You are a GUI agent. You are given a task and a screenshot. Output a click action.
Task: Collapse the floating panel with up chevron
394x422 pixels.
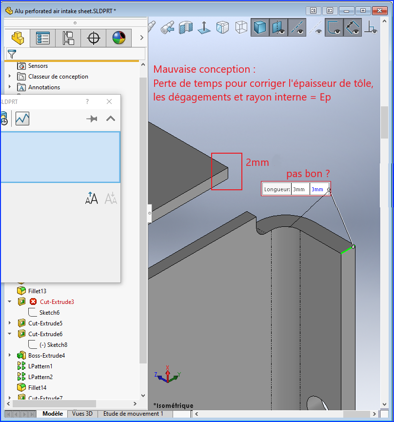point(111,119)
